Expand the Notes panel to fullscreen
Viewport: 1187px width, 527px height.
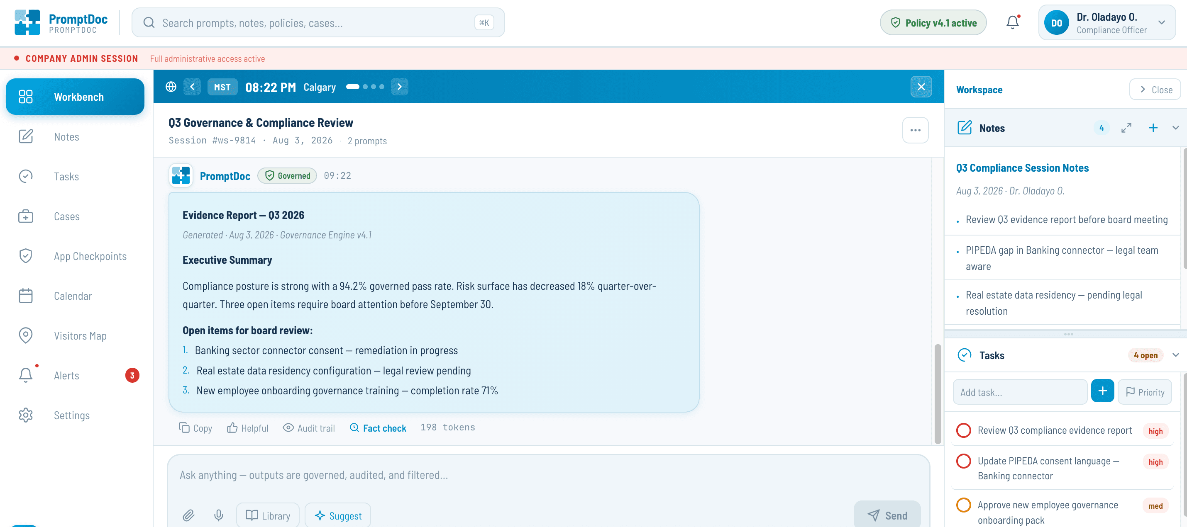(x=1126, y=128)
